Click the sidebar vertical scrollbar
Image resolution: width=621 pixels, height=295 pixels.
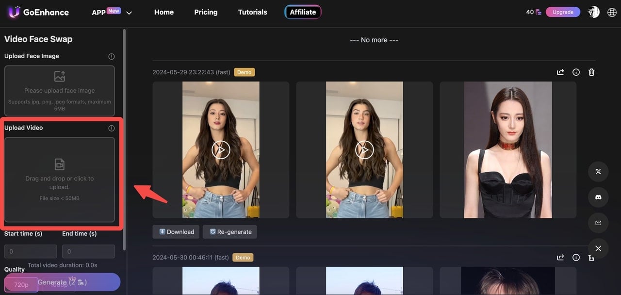pos(125,141)
